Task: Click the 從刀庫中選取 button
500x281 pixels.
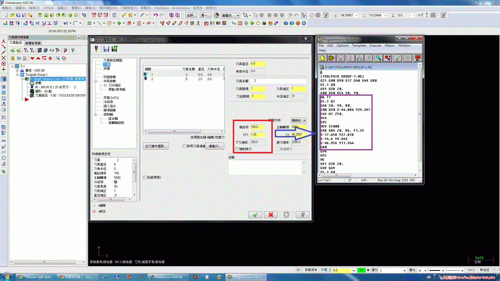Action: tap(156, 146)
